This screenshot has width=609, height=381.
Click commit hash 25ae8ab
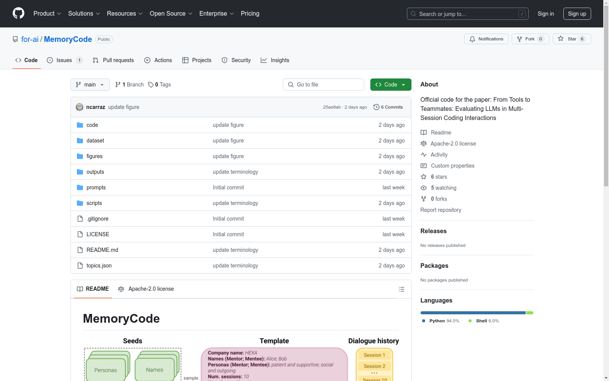pyautogui.click(x=332, y=107)
